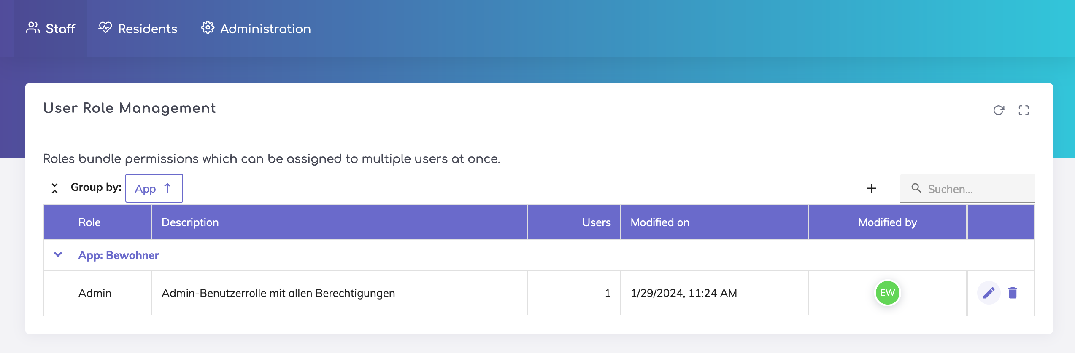Viewport: 1075px width, 353px height.
Task: Sort by the Modified on column header
Action: (660, 222)
